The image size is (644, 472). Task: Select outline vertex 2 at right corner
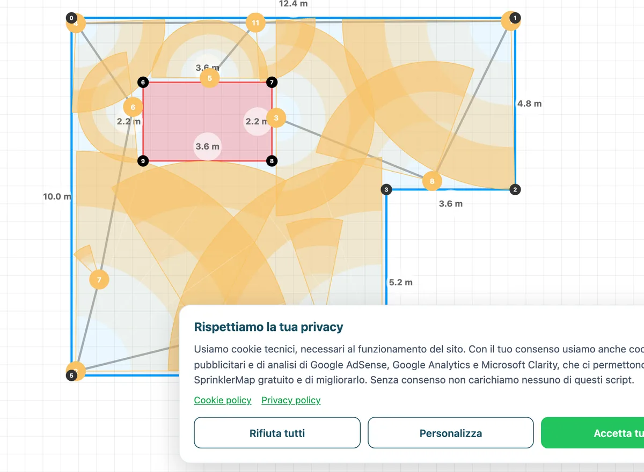[515, 189]
